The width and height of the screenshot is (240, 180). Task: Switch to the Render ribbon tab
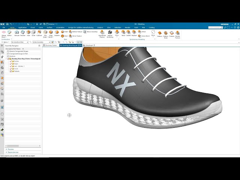click(x=127, y=27)
